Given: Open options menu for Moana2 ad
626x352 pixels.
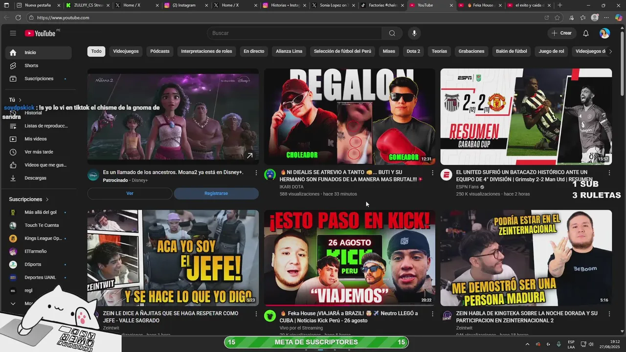Looking at the screenshot, I should pyautogui.click(x=256, y=173).
